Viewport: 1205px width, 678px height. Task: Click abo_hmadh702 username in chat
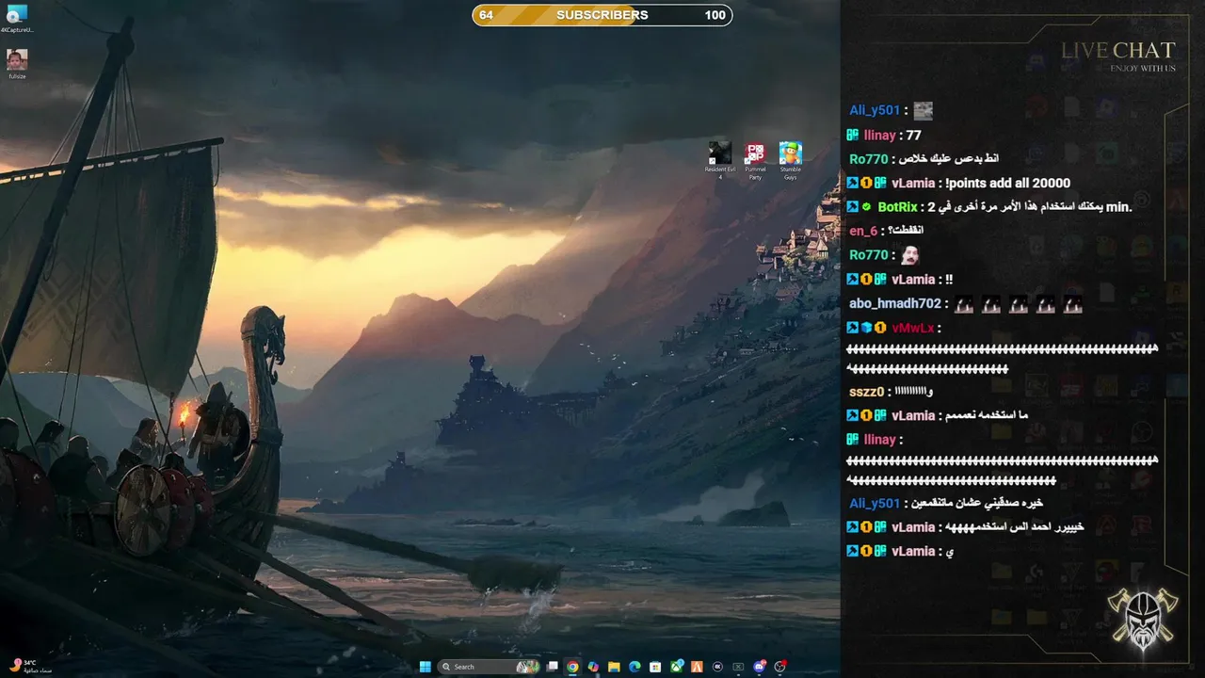pyautogui.click(x=895, y=303)
